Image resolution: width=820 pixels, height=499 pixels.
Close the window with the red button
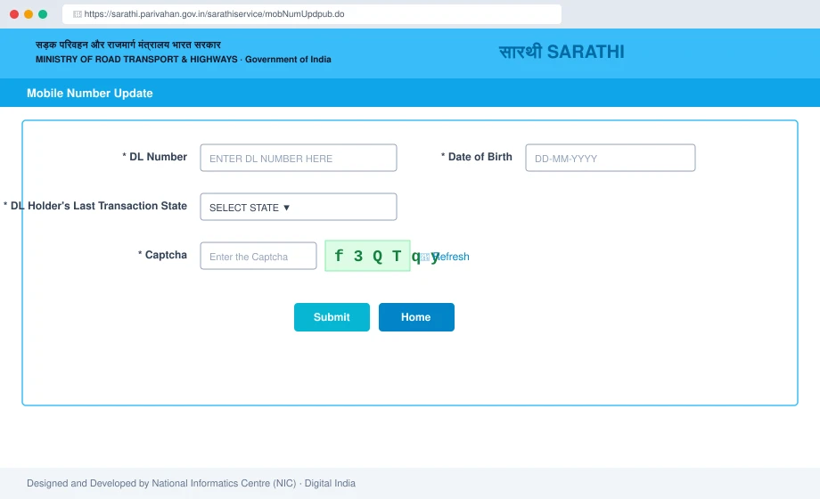(14, 14)
